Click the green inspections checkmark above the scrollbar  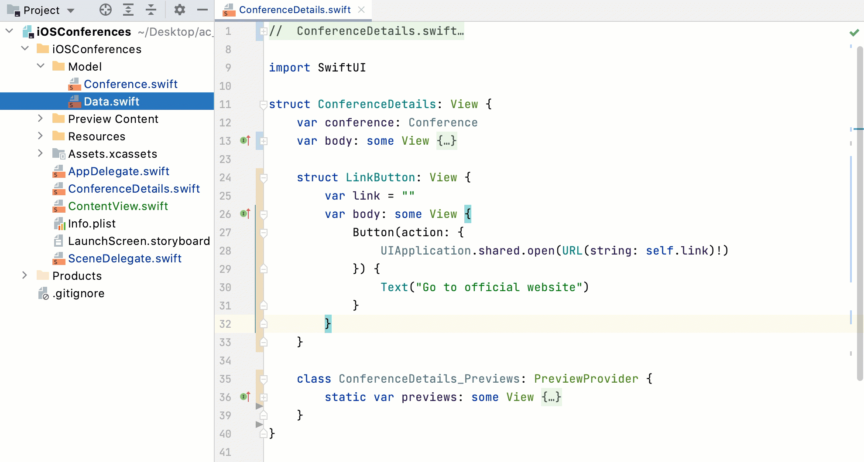(x=853, y=32)
